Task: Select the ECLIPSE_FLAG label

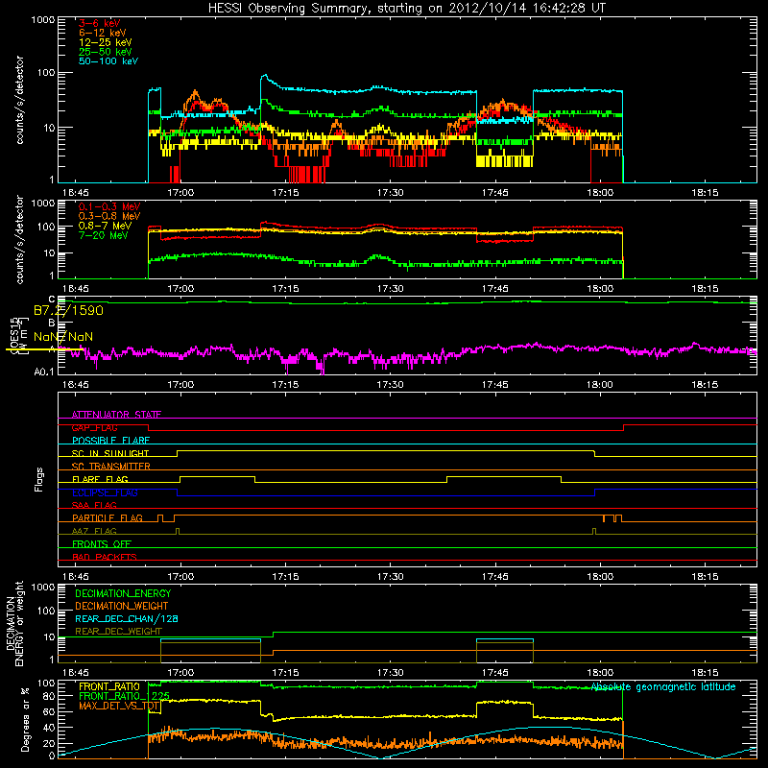Action: (x=105, y=492)
